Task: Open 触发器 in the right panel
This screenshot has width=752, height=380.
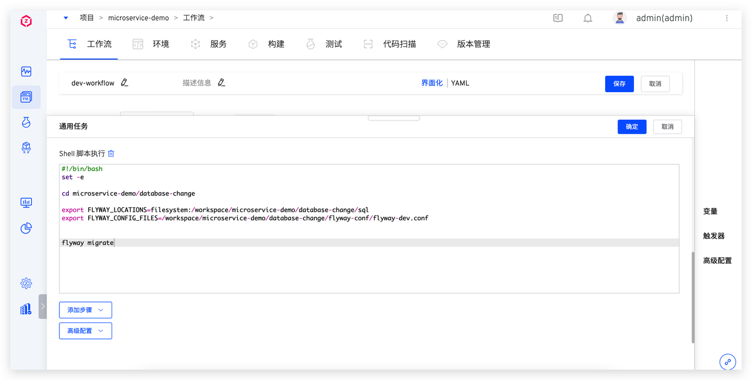Action: pyautogui.click(x=714, y=236)
